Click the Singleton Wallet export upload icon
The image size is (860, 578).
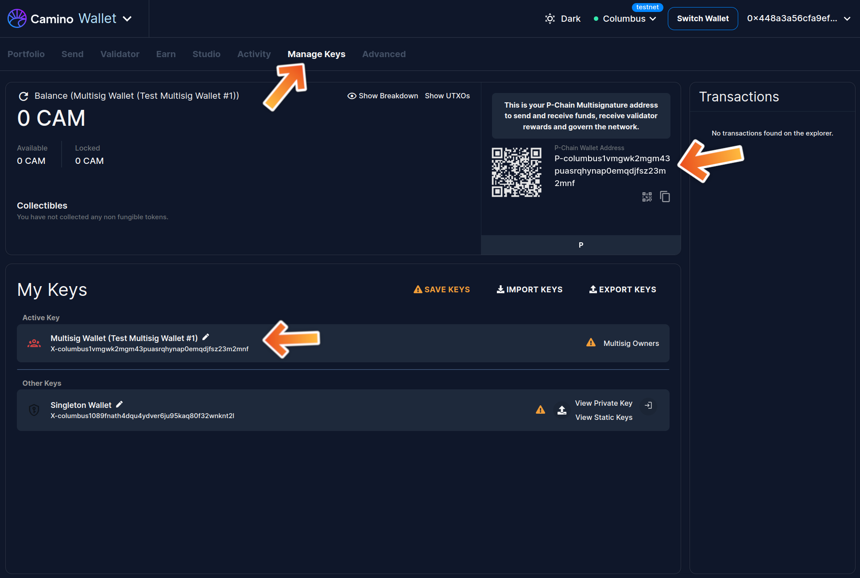(x=562, y=410)
